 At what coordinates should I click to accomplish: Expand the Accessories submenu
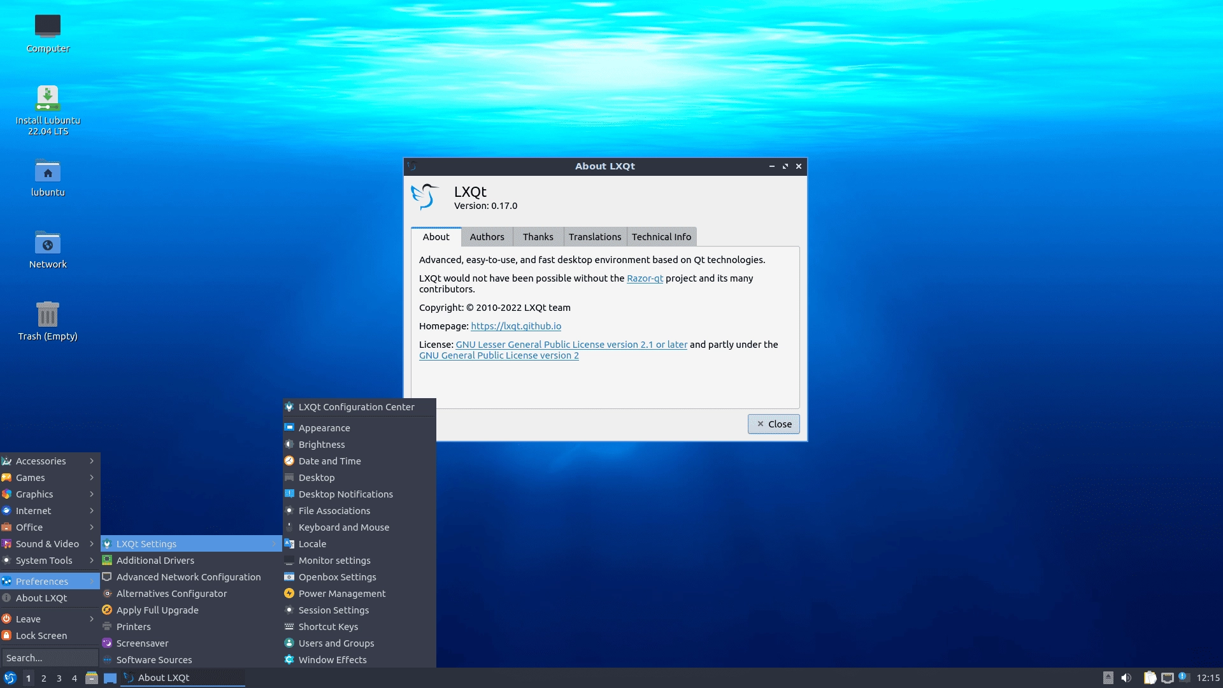point(50,461)
